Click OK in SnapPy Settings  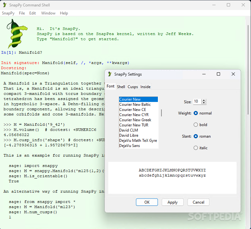coord(147,202)
